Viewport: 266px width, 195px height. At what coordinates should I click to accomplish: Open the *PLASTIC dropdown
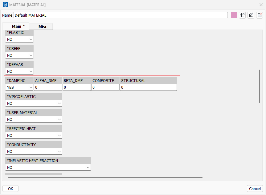coord(19,39)
